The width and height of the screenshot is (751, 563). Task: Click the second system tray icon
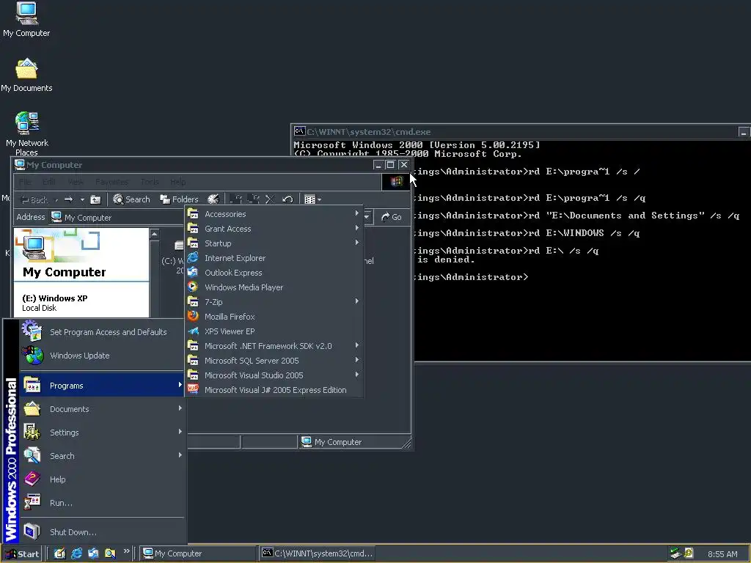click(x=689, y=554)
